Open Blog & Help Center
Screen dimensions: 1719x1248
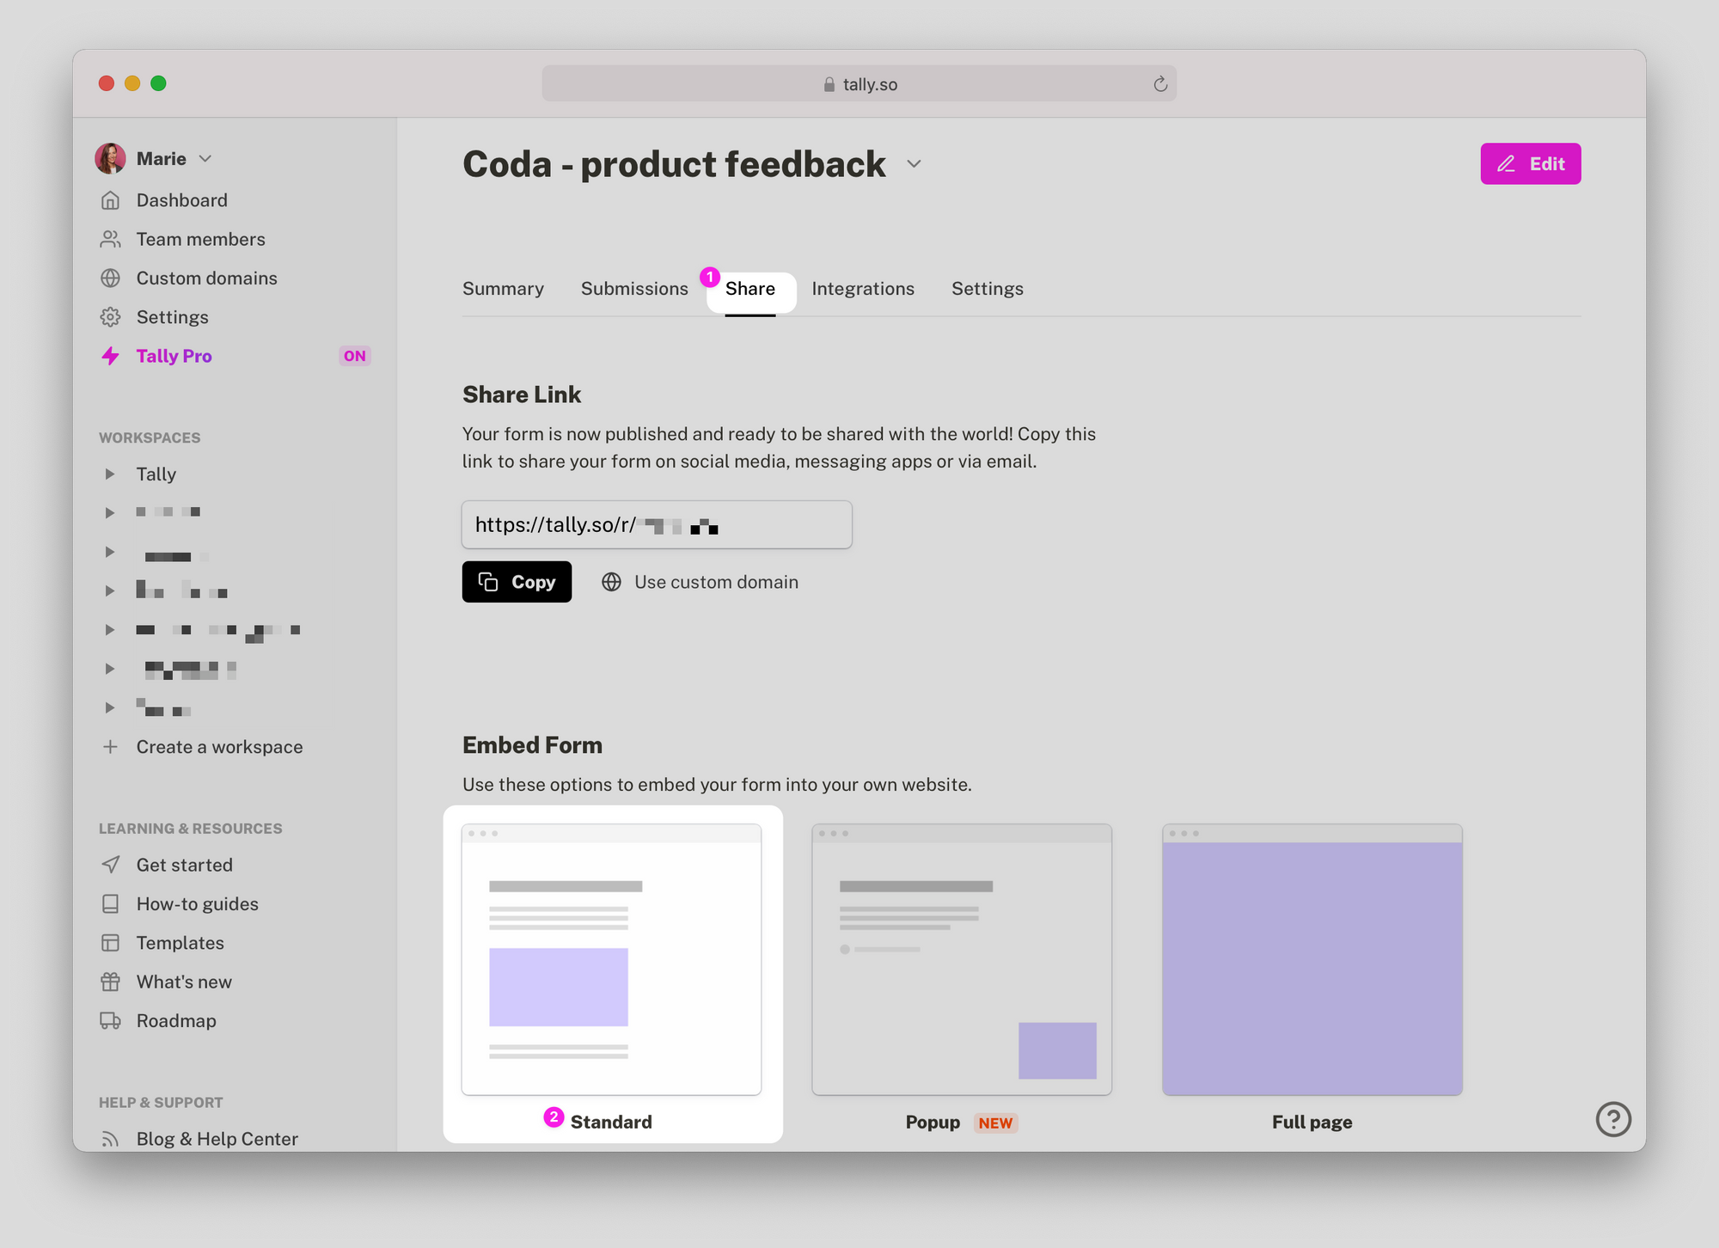(217, 1139)
